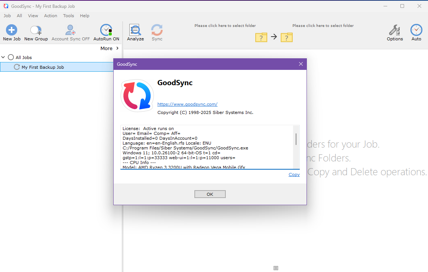The height and width of the screenshot is (272, 428).
Task: Open the Help menu
Action: (x=84, y=16)
